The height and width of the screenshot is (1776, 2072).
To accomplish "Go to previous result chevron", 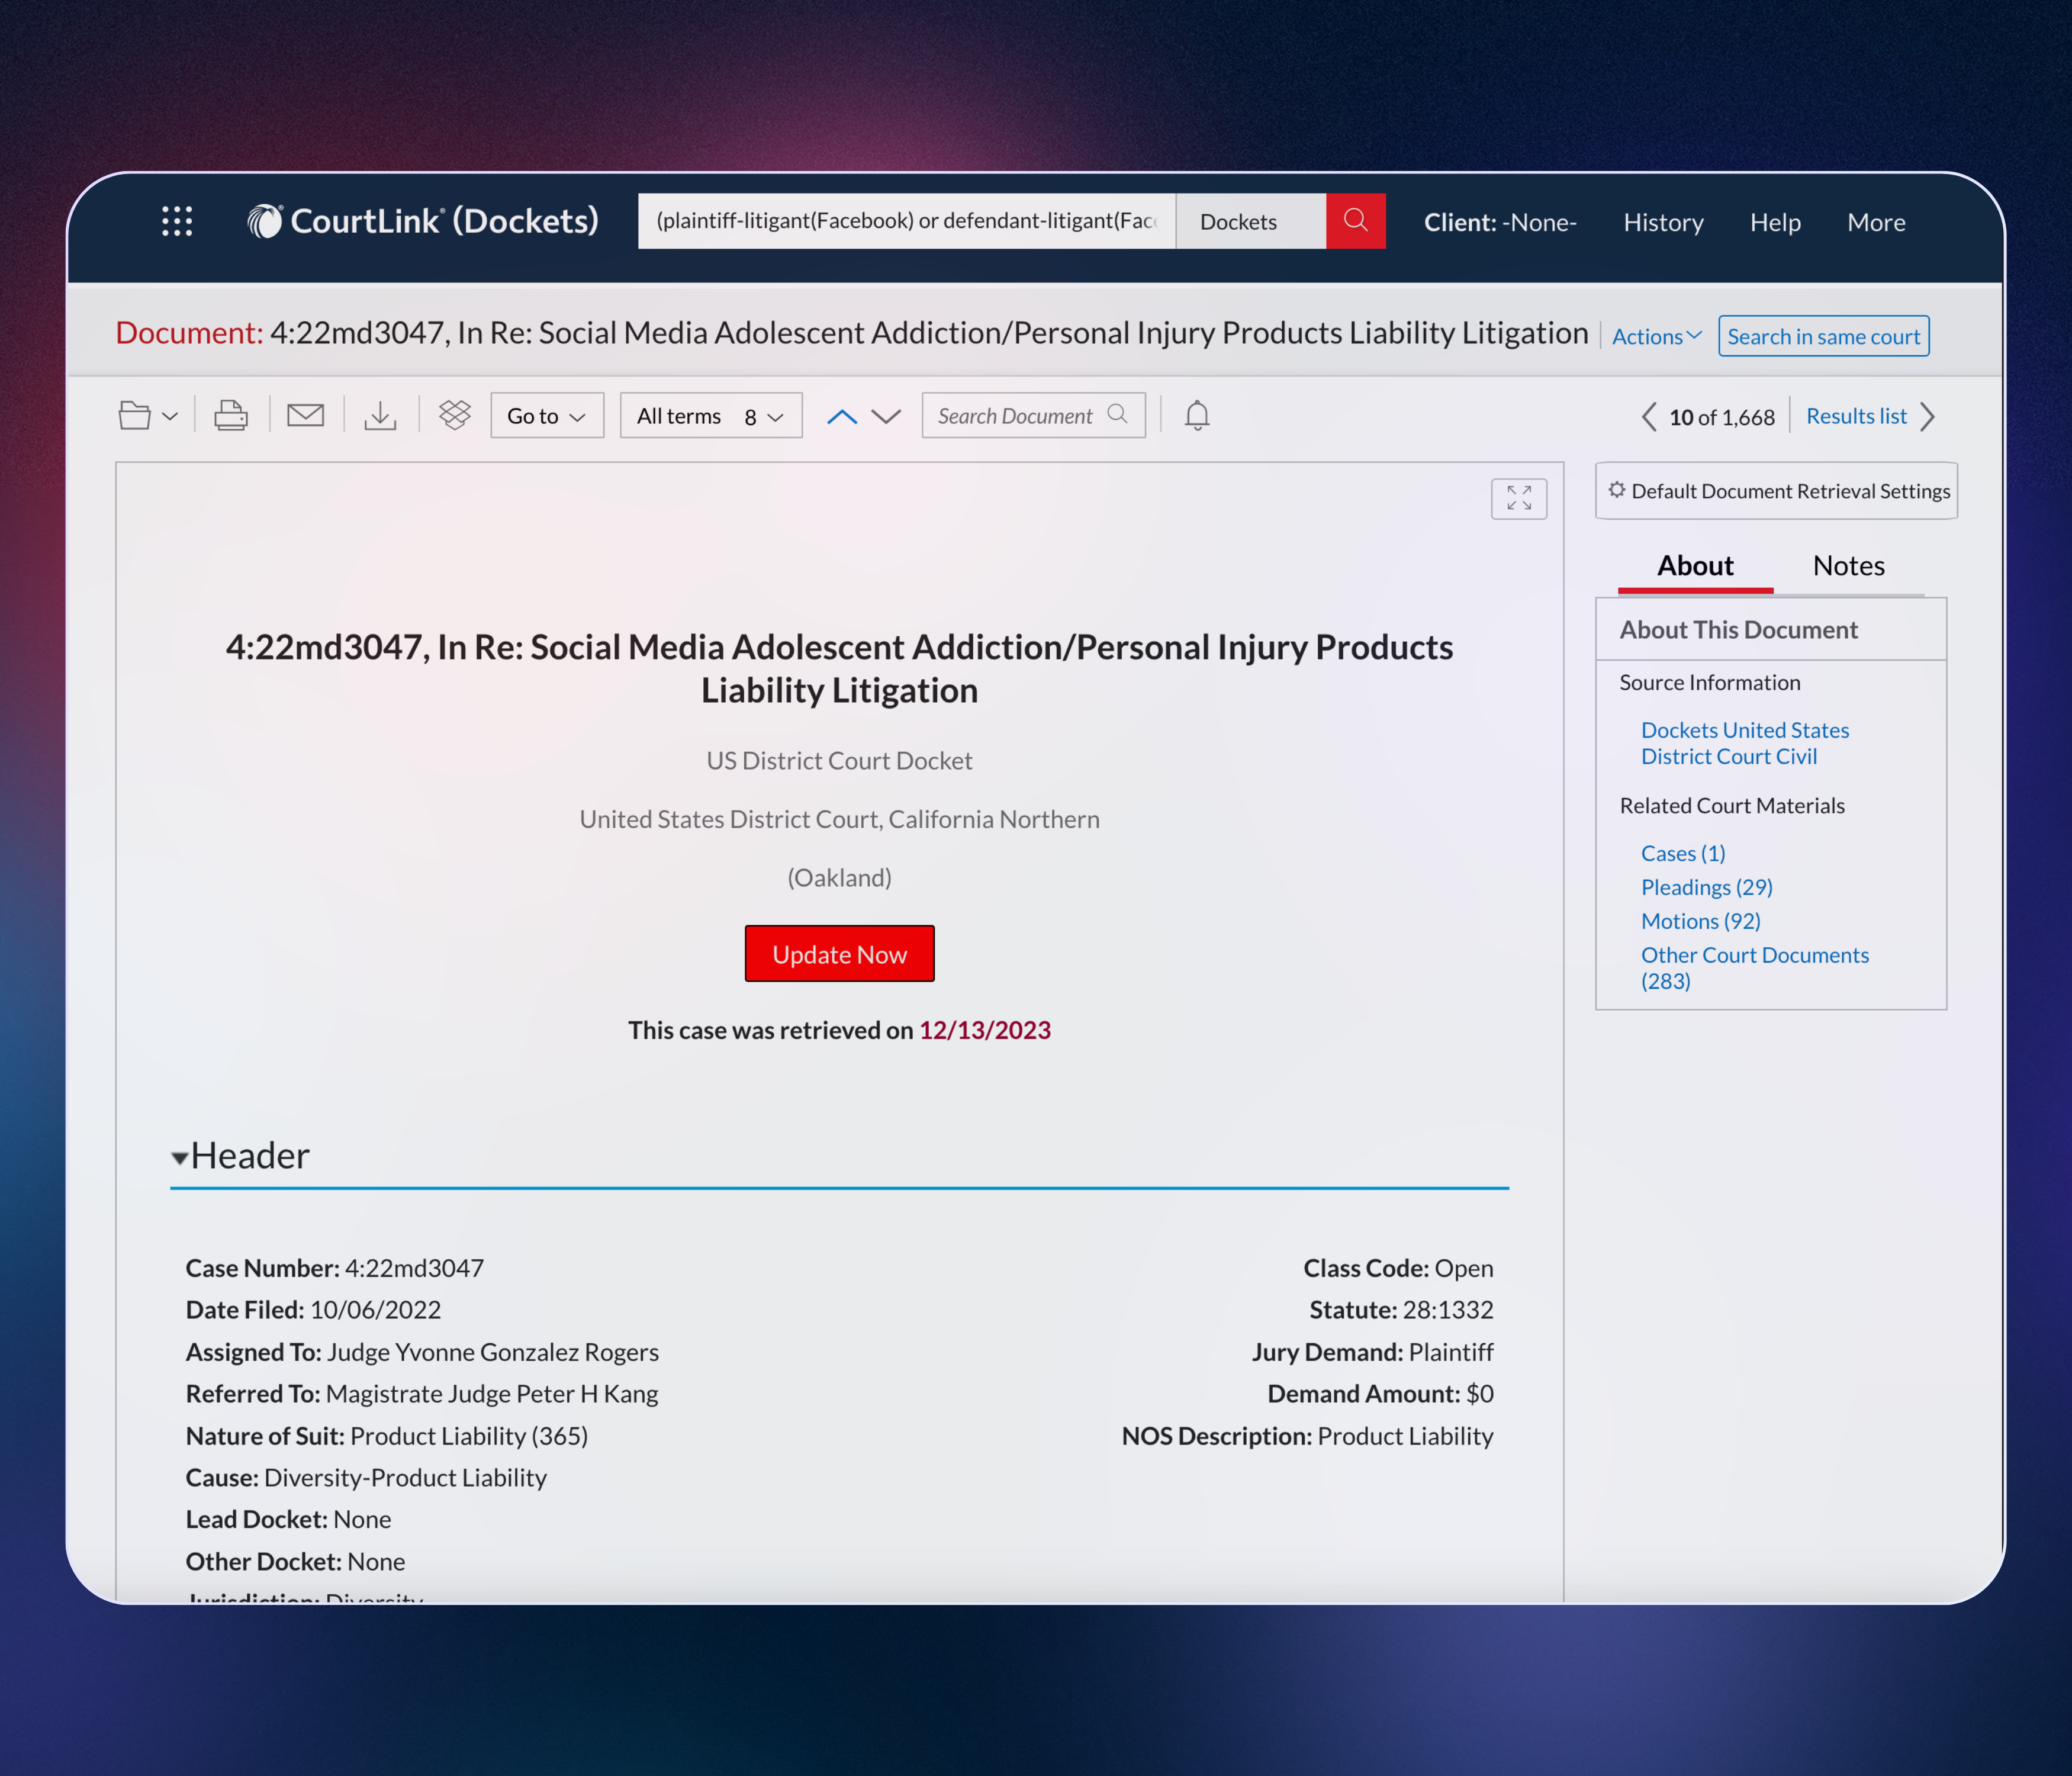I will pos(1648,416).
